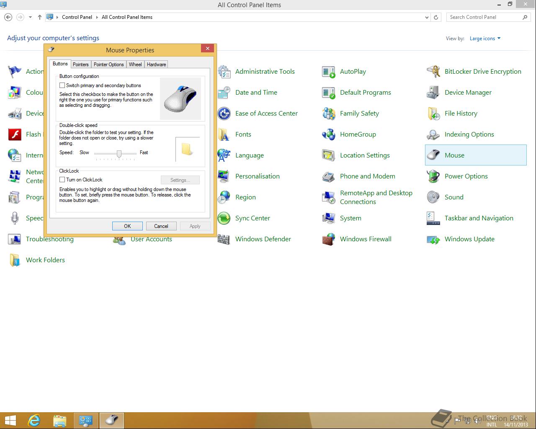Enable Switch primary and secondary buttons
The height and width of the screenshot is (429, 536).
[62, 85]
